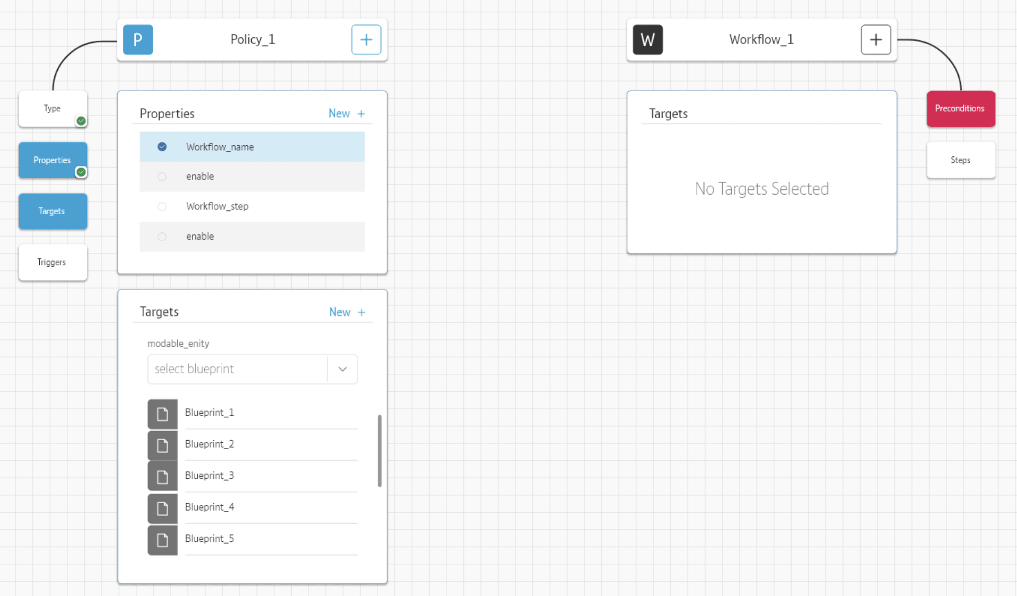The width and height of the screenshot is (1017, 596).
Task: Click the Blueprint_2 document icon
Action: point(162,445)
